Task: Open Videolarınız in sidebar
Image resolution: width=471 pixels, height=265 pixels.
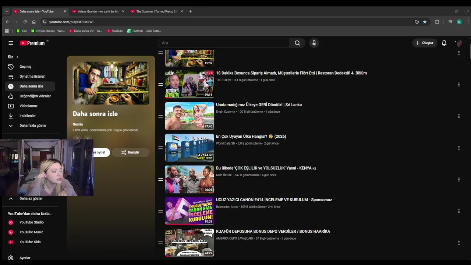Action: tap(30, 106)
